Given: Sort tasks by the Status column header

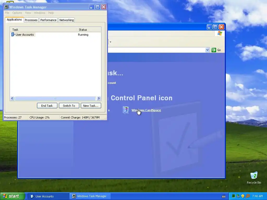Looking at the screenshot, I should (x=89, y=30).
